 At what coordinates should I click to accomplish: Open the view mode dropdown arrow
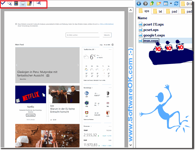pyautogui.click(x=171, y=3)
